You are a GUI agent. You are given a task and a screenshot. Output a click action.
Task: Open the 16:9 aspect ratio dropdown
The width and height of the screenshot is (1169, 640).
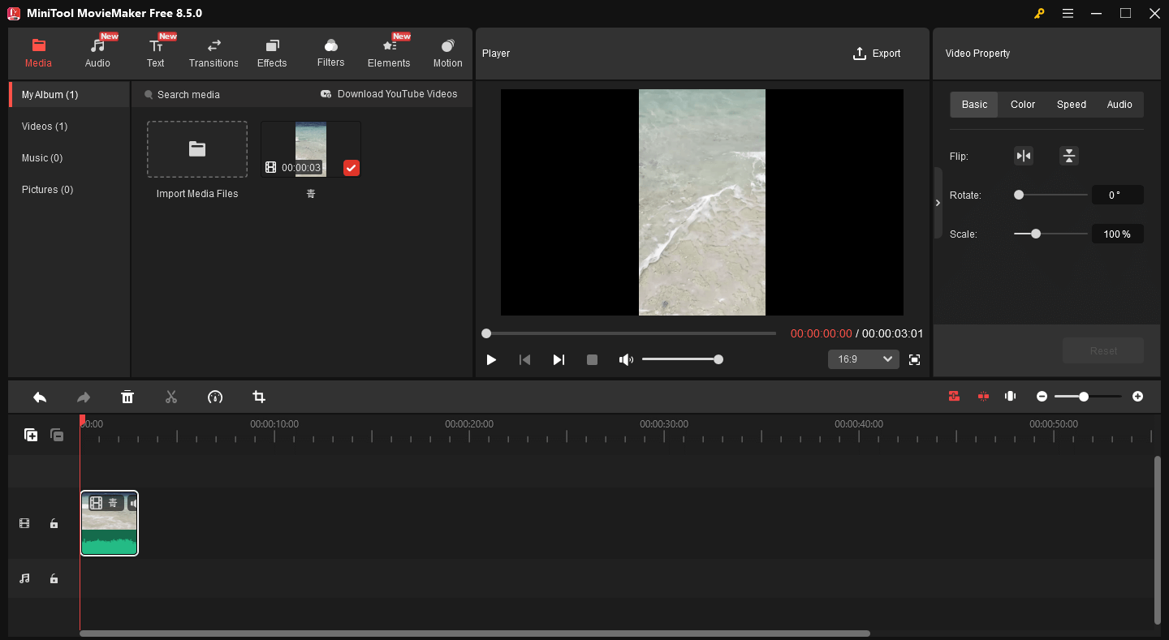[x=863, y=359]
